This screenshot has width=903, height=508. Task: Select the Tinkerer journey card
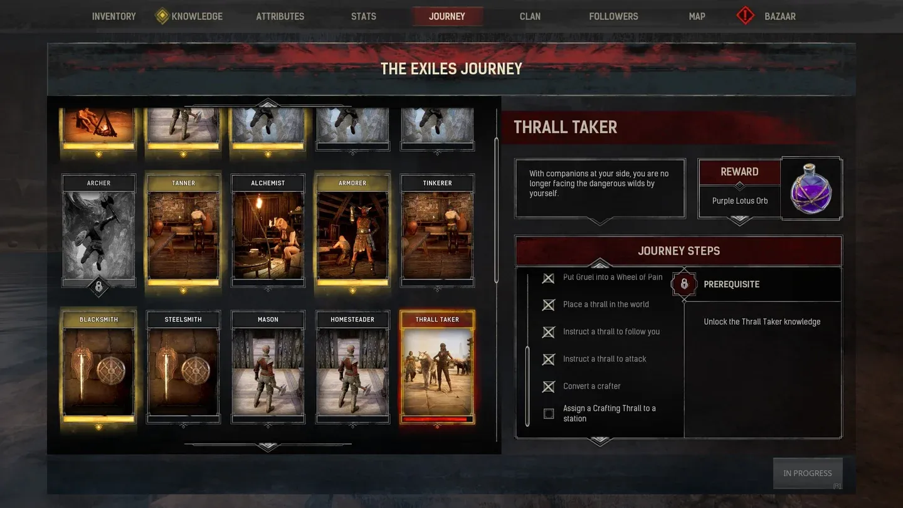point(437,231)
